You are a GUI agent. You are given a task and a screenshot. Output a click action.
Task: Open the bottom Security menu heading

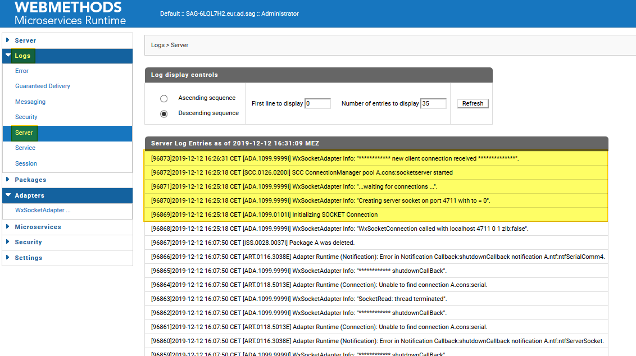click(x=29, y=242)
